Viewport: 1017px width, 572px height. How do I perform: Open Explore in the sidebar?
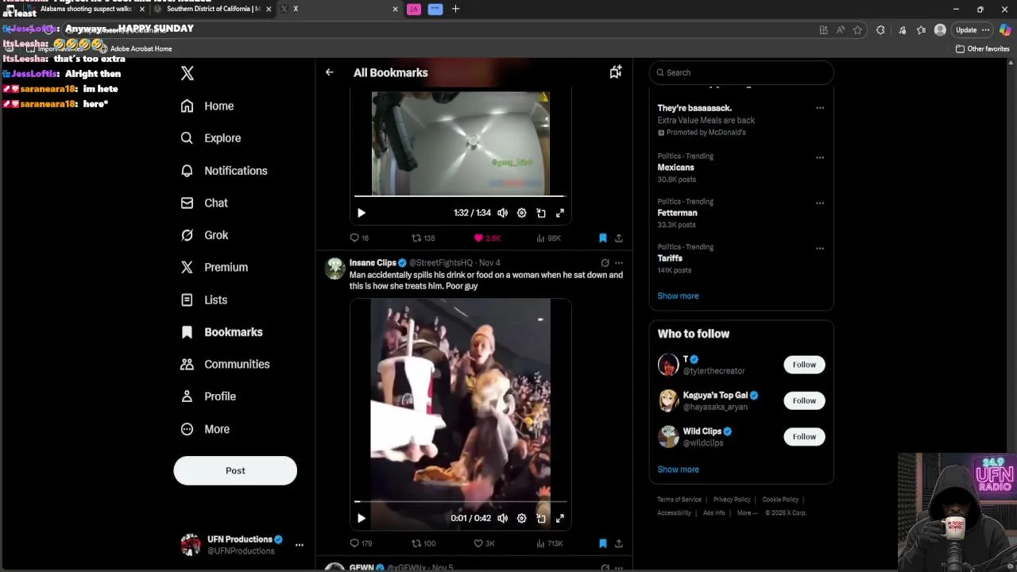point(211,138)
